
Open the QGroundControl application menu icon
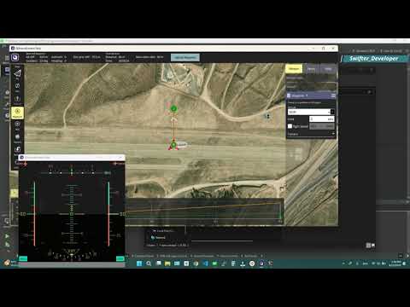click(x=15, y=58)
